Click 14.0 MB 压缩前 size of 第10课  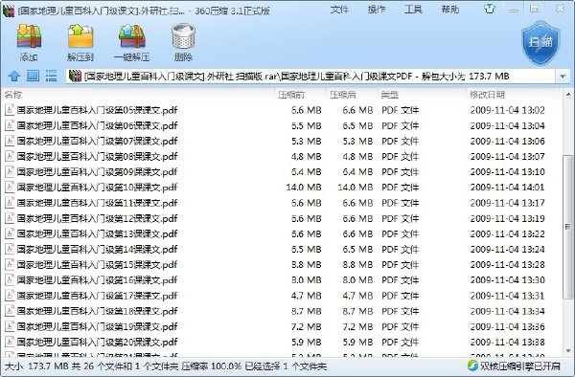click(x=304, y=187)
